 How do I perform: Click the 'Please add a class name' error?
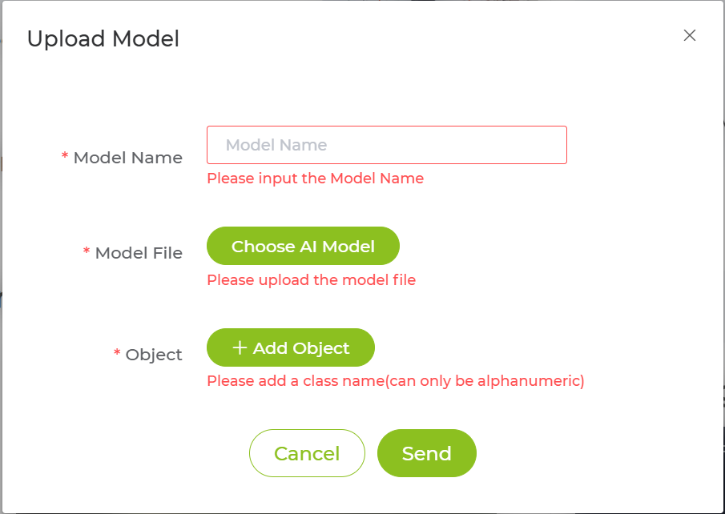point(395,381)
